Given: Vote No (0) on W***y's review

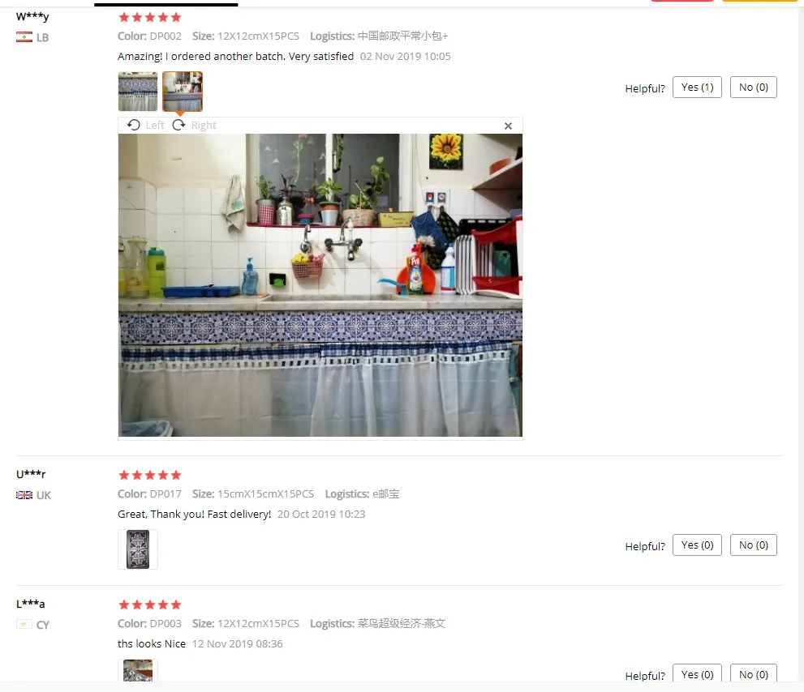Looking at the screenshot, I should click(753, 87).
